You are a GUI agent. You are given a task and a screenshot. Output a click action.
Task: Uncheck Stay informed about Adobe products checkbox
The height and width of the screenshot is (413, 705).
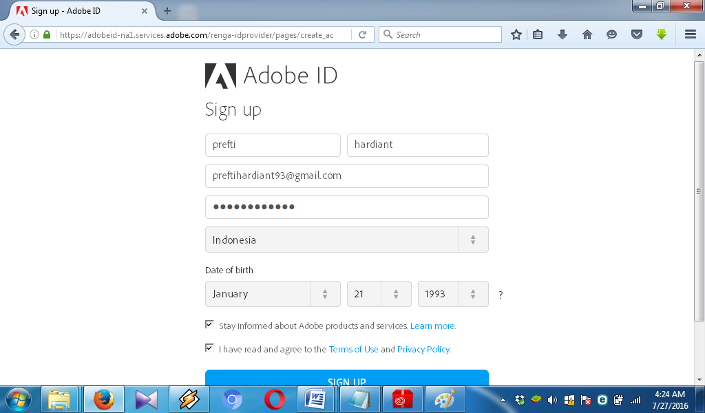[209, 324]
